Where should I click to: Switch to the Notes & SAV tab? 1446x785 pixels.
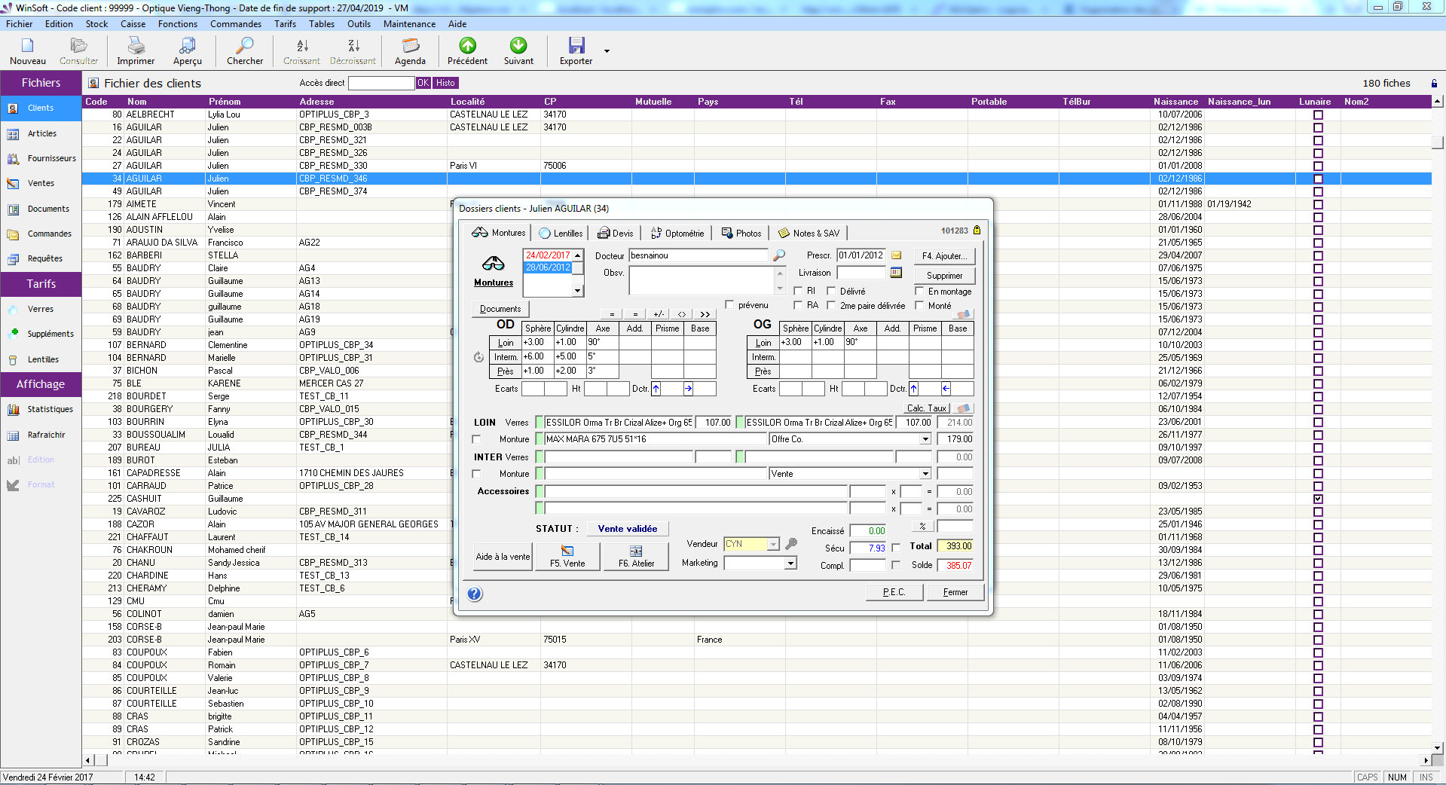coord(809,234)
